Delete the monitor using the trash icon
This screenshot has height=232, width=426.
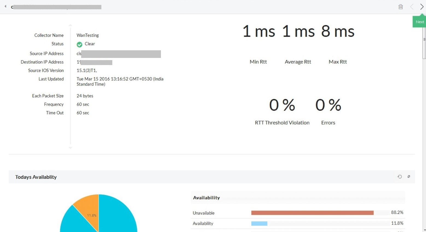401,7
